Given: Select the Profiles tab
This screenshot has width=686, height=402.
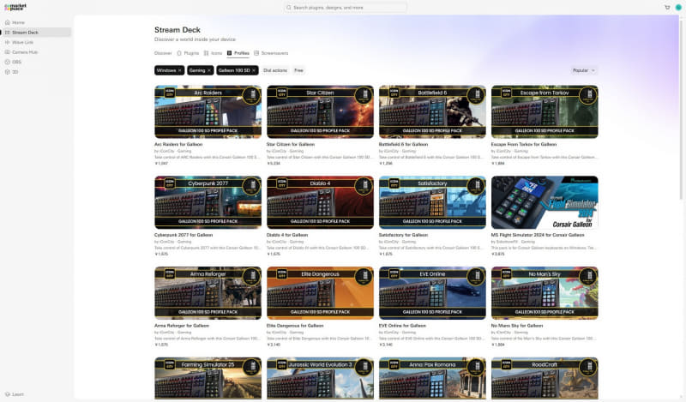Looking at the screenshot, I should [238, 53].
